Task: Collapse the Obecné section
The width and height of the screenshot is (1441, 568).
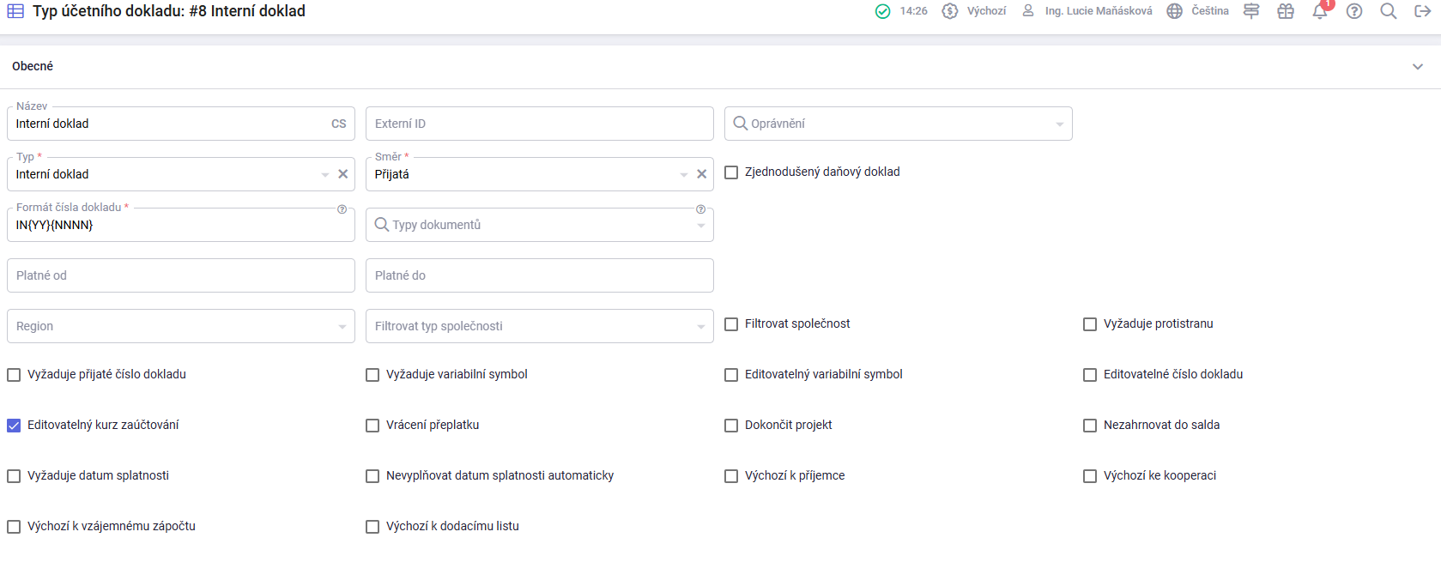Action: click(1417, 67)
